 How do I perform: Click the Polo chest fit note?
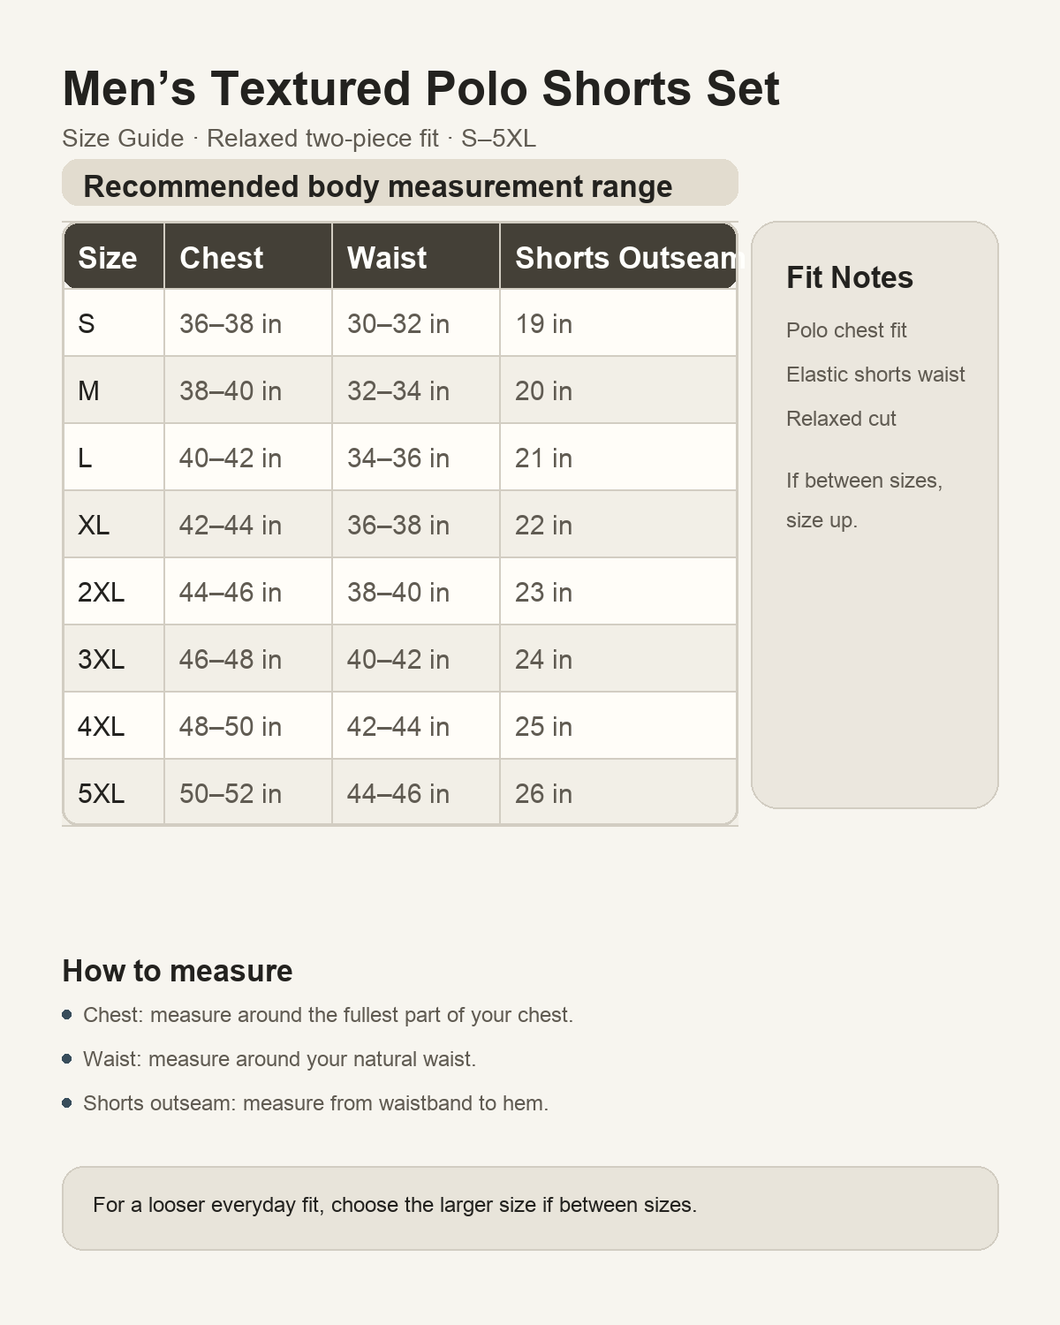[x=846, y=330]
